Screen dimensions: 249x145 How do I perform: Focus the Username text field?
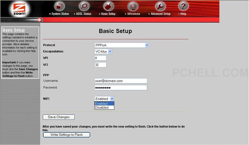[120, 81]
